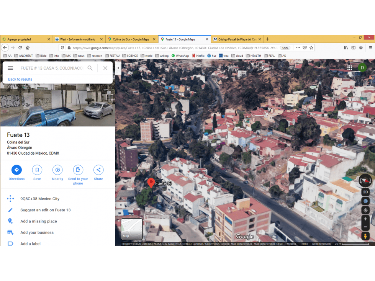Screen dimensions: 375x281
Task: Click the Street View pegman icon
Action: [x=365, y=236]
